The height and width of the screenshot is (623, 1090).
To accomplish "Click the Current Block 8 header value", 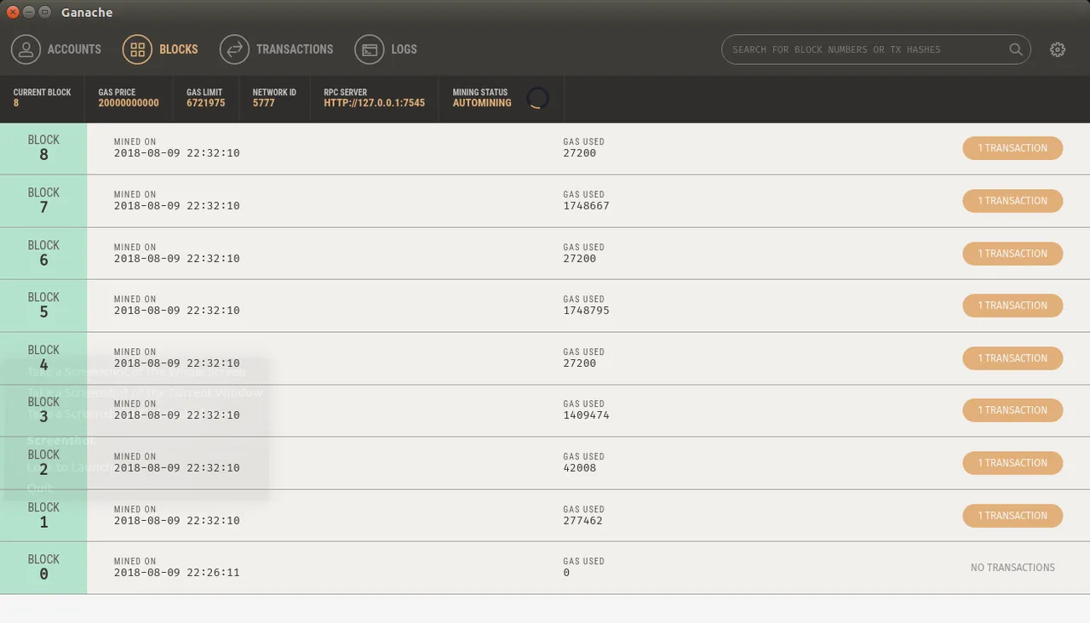I will 16,103.
